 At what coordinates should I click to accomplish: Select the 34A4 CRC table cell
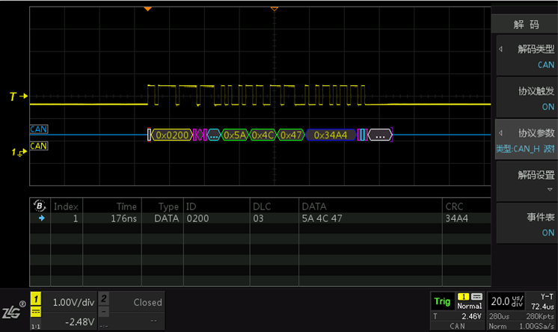pos(456,218)
